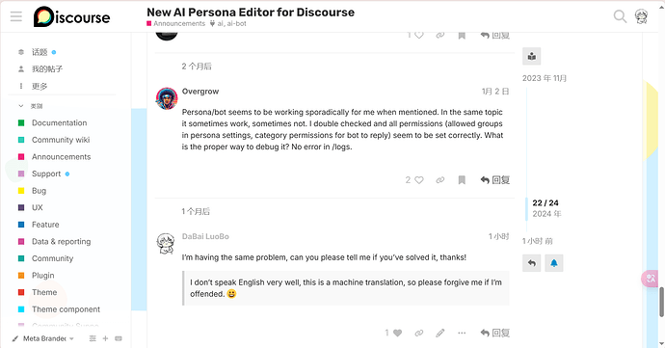Open the Support category
Viewport: 665px width, 348px height.
[x=46, y=174]
